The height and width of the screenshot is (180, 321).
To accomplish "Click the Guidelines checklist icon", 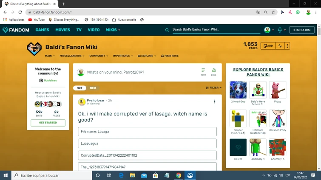I will coord(41,81).
